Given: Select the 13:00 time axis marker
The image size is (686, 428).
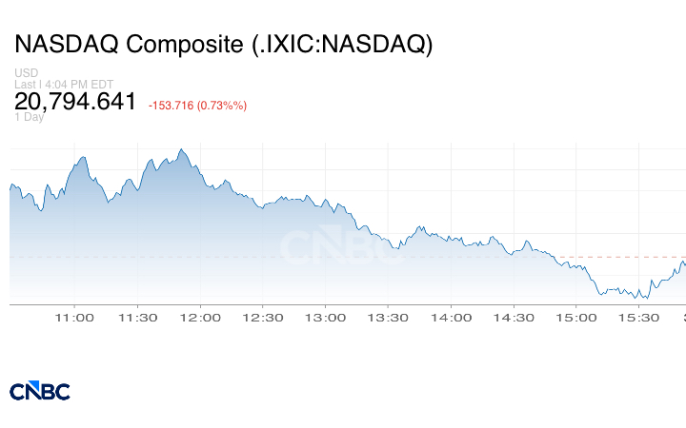Looking at the screenshot, I should (328, 318).
